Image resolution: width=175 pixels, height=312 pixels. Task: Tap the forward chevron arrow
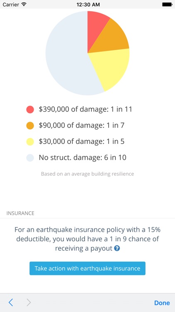pyautogui.click(x=29, y=302)
